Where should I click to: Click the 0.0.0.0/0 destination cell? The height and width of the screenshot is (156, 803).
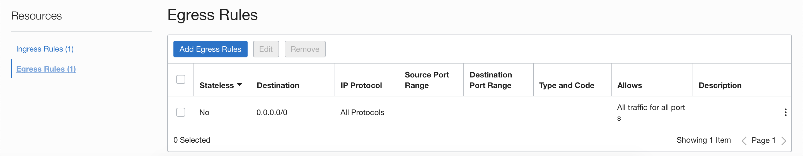pyautogui.click(x=272, y=113)
